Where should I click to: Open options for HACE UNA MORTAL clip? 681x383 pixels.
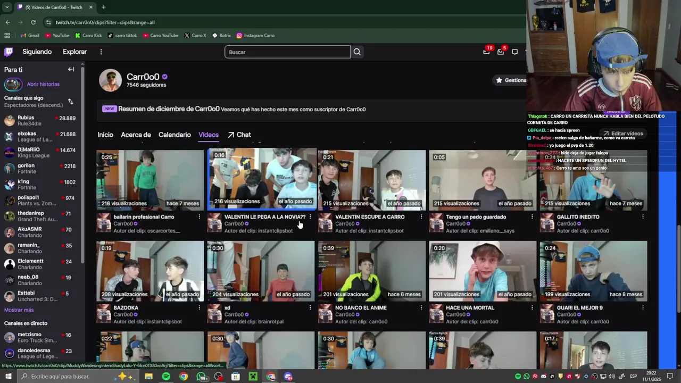click(532, 307)
